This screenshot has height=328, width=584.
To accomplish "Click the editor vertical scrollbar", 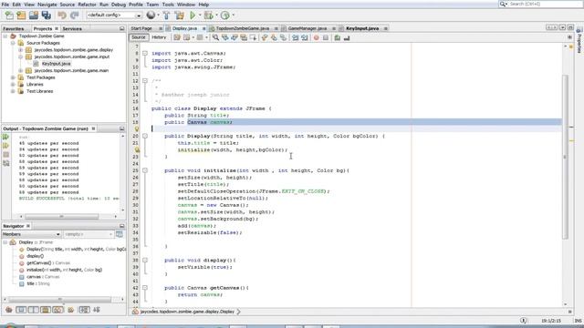I will [x=565, y=156].
